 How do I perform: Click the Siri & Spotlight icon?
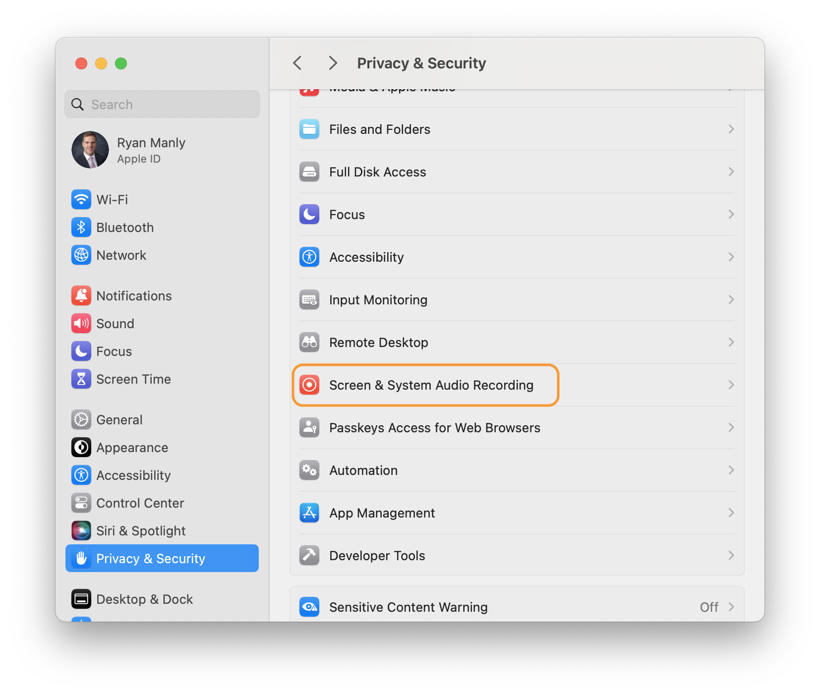[81, 531]
